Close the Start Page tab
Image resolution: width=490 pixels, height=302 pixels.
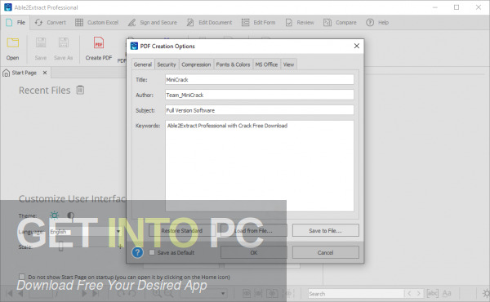tap(45, 73)
